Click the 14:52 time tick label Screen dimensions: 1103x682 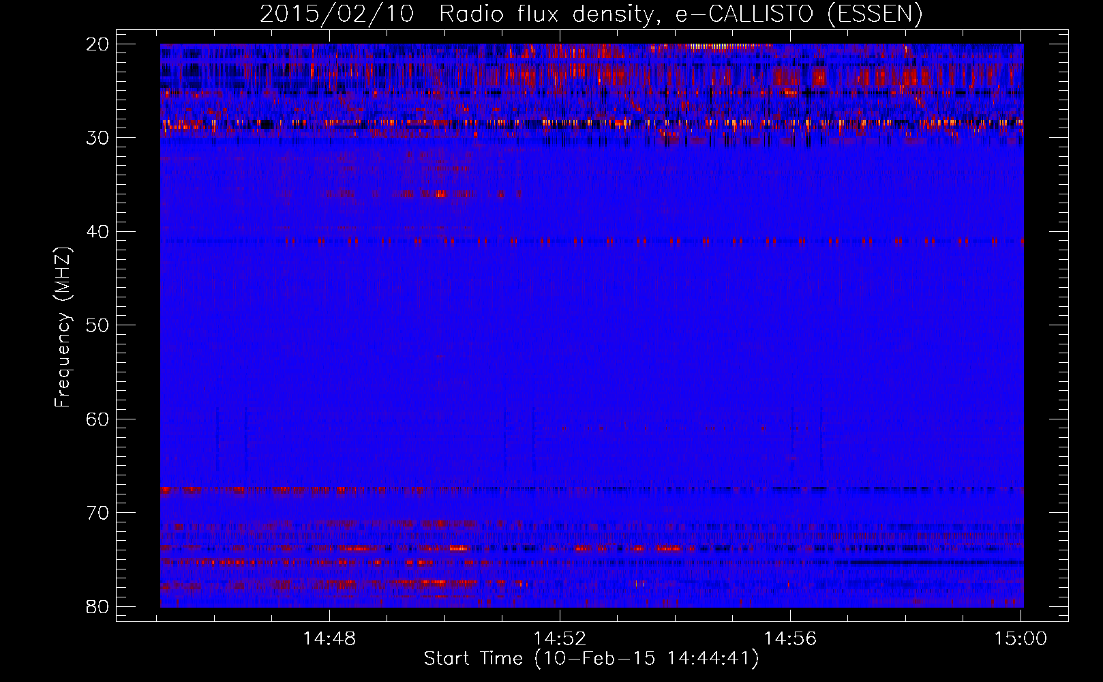tap(560, 639)
